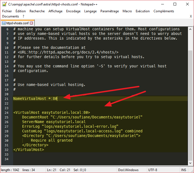194x173 pixels.
Task: Click '<VirtualHost easytutoriel.local:80>' line
Action: [x=52, y=112]
